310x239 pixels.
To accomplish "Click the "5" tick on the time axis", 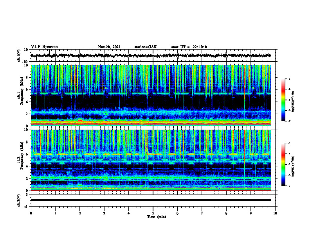I will click(153, 213).
